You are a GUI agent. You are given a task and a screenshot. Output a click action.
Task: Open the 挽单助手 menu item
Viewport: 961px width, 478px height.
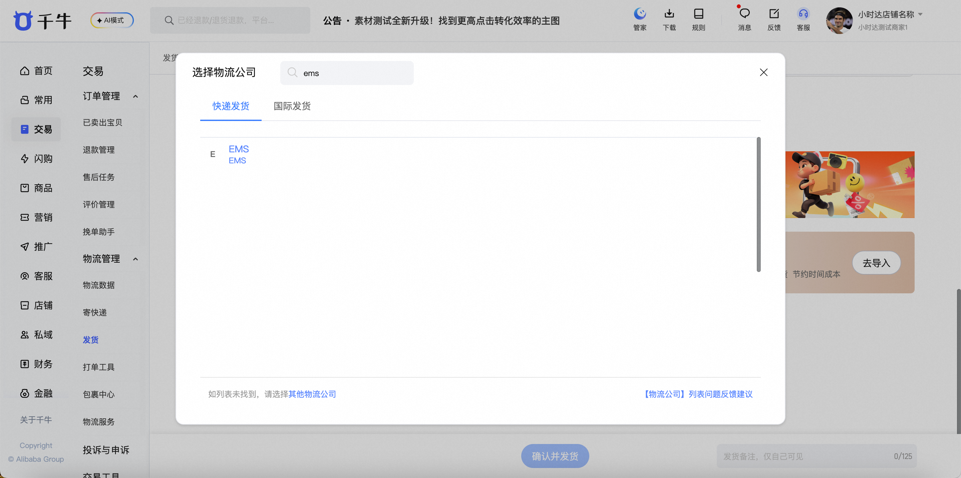pos(99,232)
